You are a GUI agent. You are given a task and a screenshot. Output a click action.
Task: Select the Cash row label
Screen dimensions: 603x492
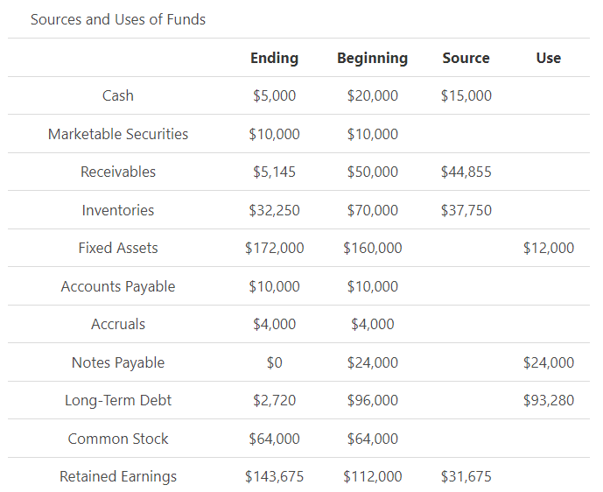118,95
